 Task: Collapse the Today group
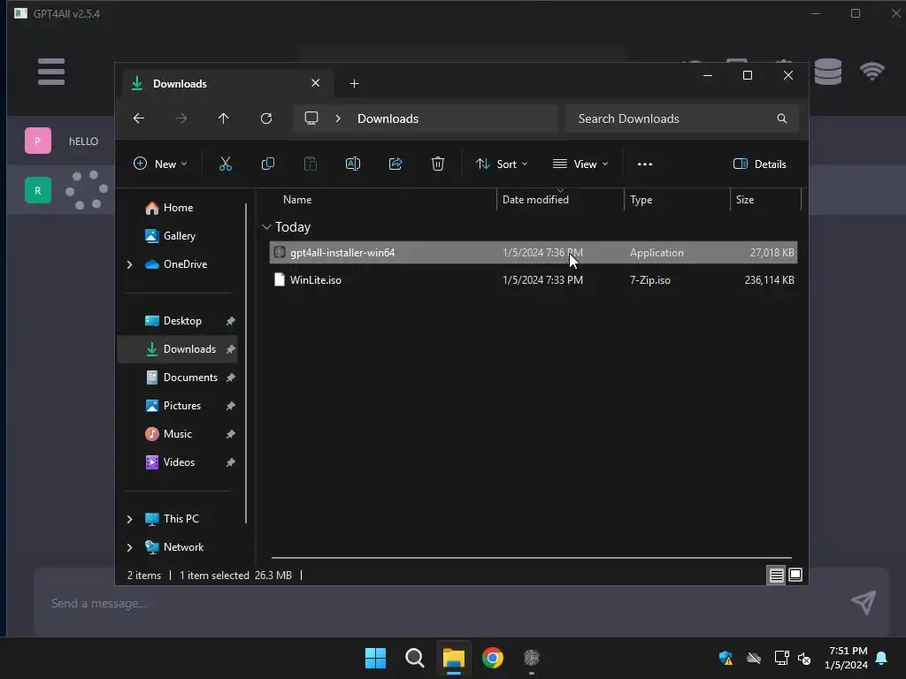click(x=266, y=227)
